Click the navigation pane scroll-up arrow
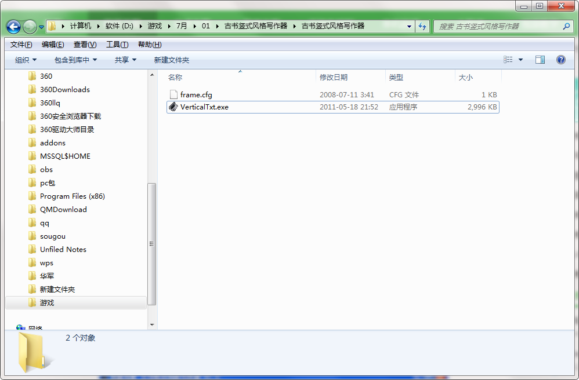This screenshot has height=380, width=579. click(x=152, y=75)
